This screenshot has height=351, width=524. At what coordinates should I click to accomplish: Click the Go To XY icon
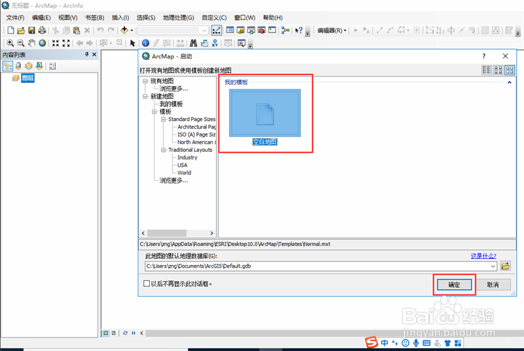click(215, 43)
